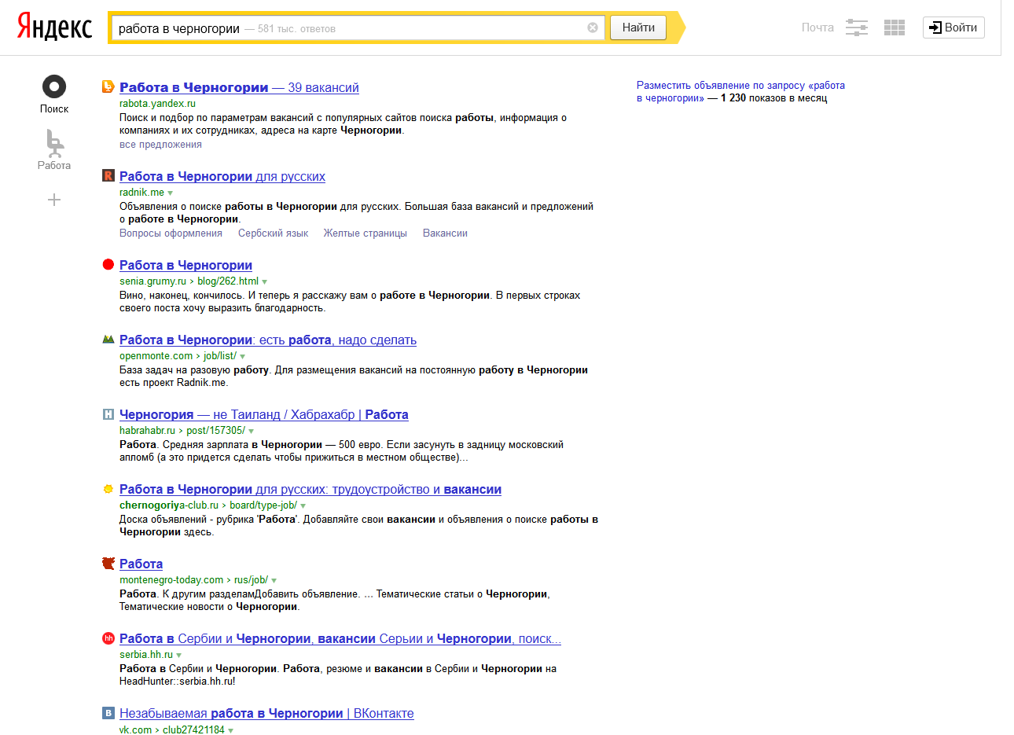This screenshot has height=735, width=1014.
Task: Add a service with the plus icon
Action: [x=54, y=200]
